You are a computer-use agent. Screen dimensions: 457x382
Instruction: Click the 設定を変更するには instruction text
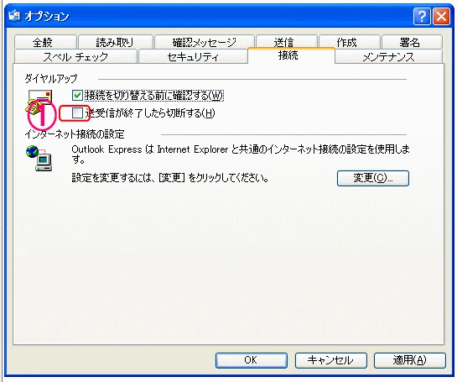point(170,177)
